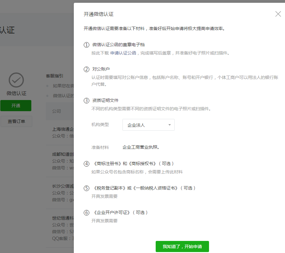Click heading 《商标注册书》和《商标授权书》（可选）
This screenshot has height=253, width=285.
134,164
